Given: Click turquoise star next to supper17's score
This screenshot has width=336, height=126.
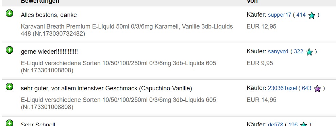Looking at the screenshot, I should tap(312, 15).
